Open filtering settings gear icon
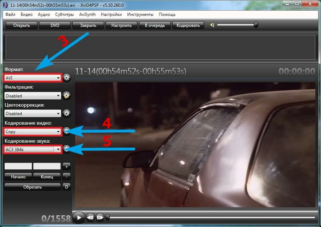321x227 pixels. click(x=67, y=96)
